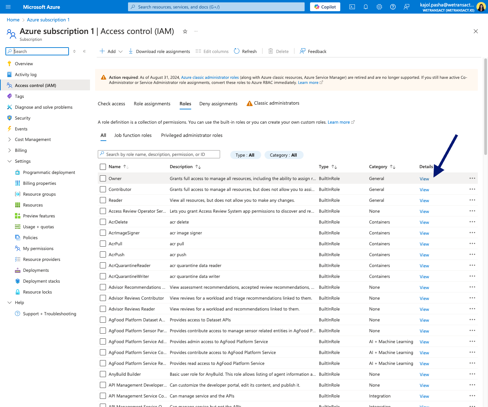
Task: Open the Type : All filter
Action: [x=245, y=155]
